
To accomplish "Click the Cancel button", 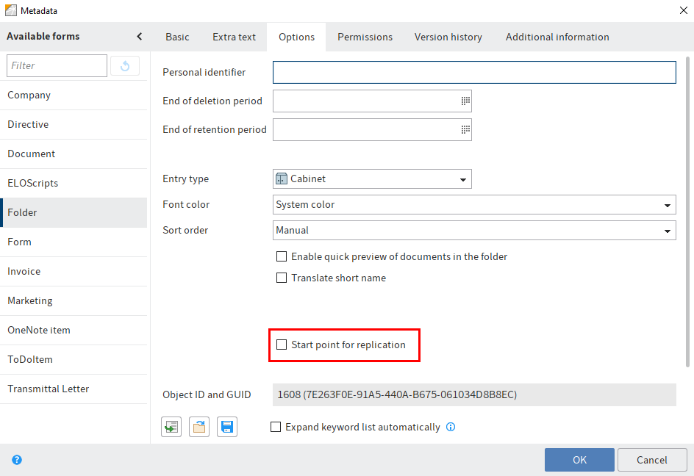I will click(x=652, y=460).
